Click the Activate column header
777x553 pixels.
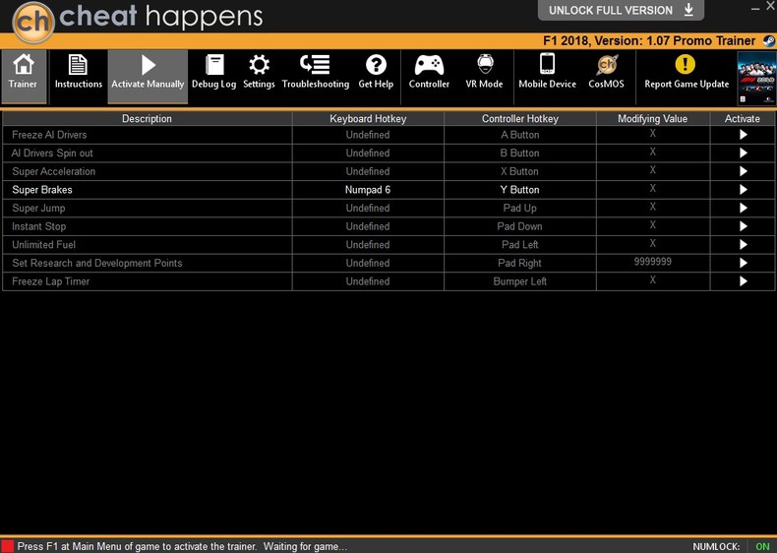pos(743,118)
